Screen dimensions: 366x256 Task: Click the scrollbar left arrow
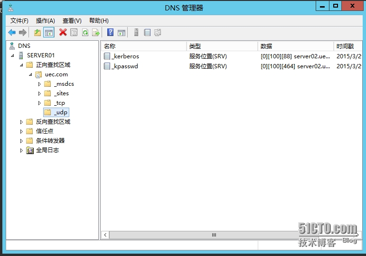click(x=105, y=235)
